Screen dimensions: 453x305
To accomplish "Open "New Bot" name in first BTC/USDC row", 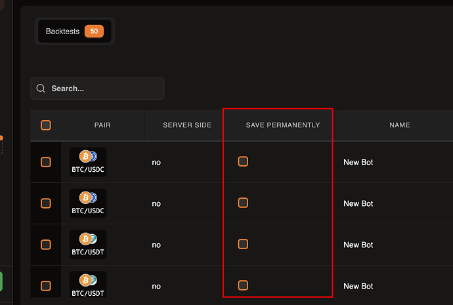I will [x=358, y=162].
